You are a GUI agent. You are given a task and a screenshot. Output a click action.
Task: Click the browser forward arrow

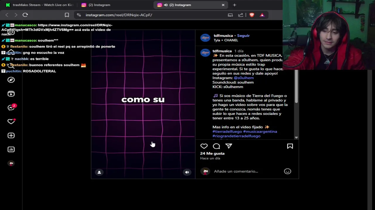coord(16,15)
